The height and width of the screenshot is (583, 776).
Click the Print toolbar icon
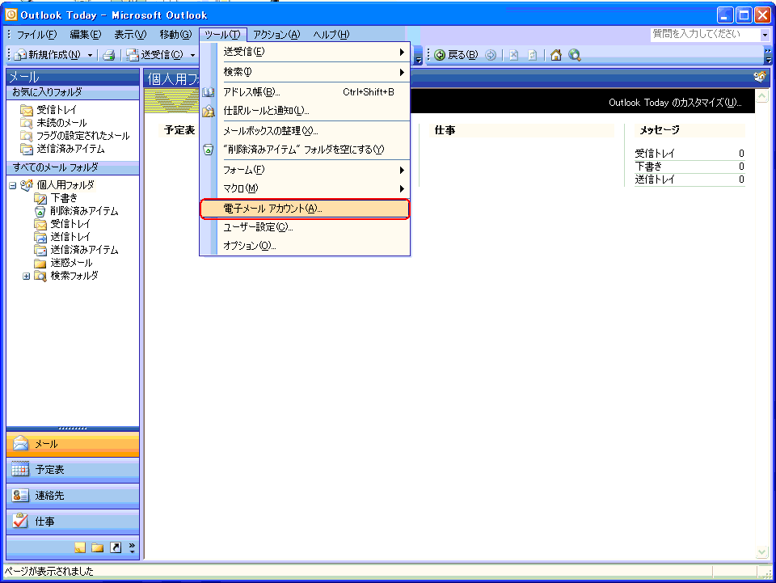(x=109, y=55)
